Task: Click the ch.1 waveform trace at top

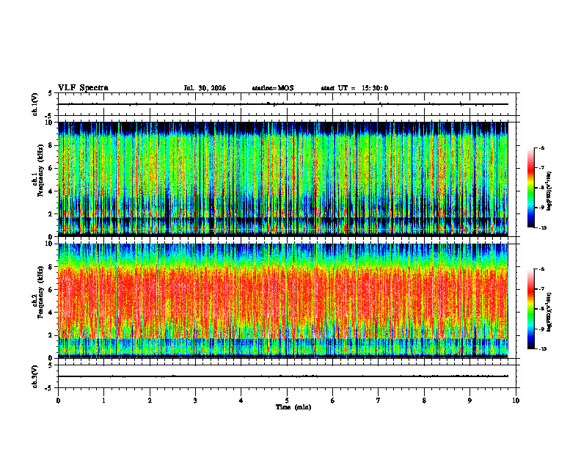Action: pyautogui.click(x=283, y=104)
